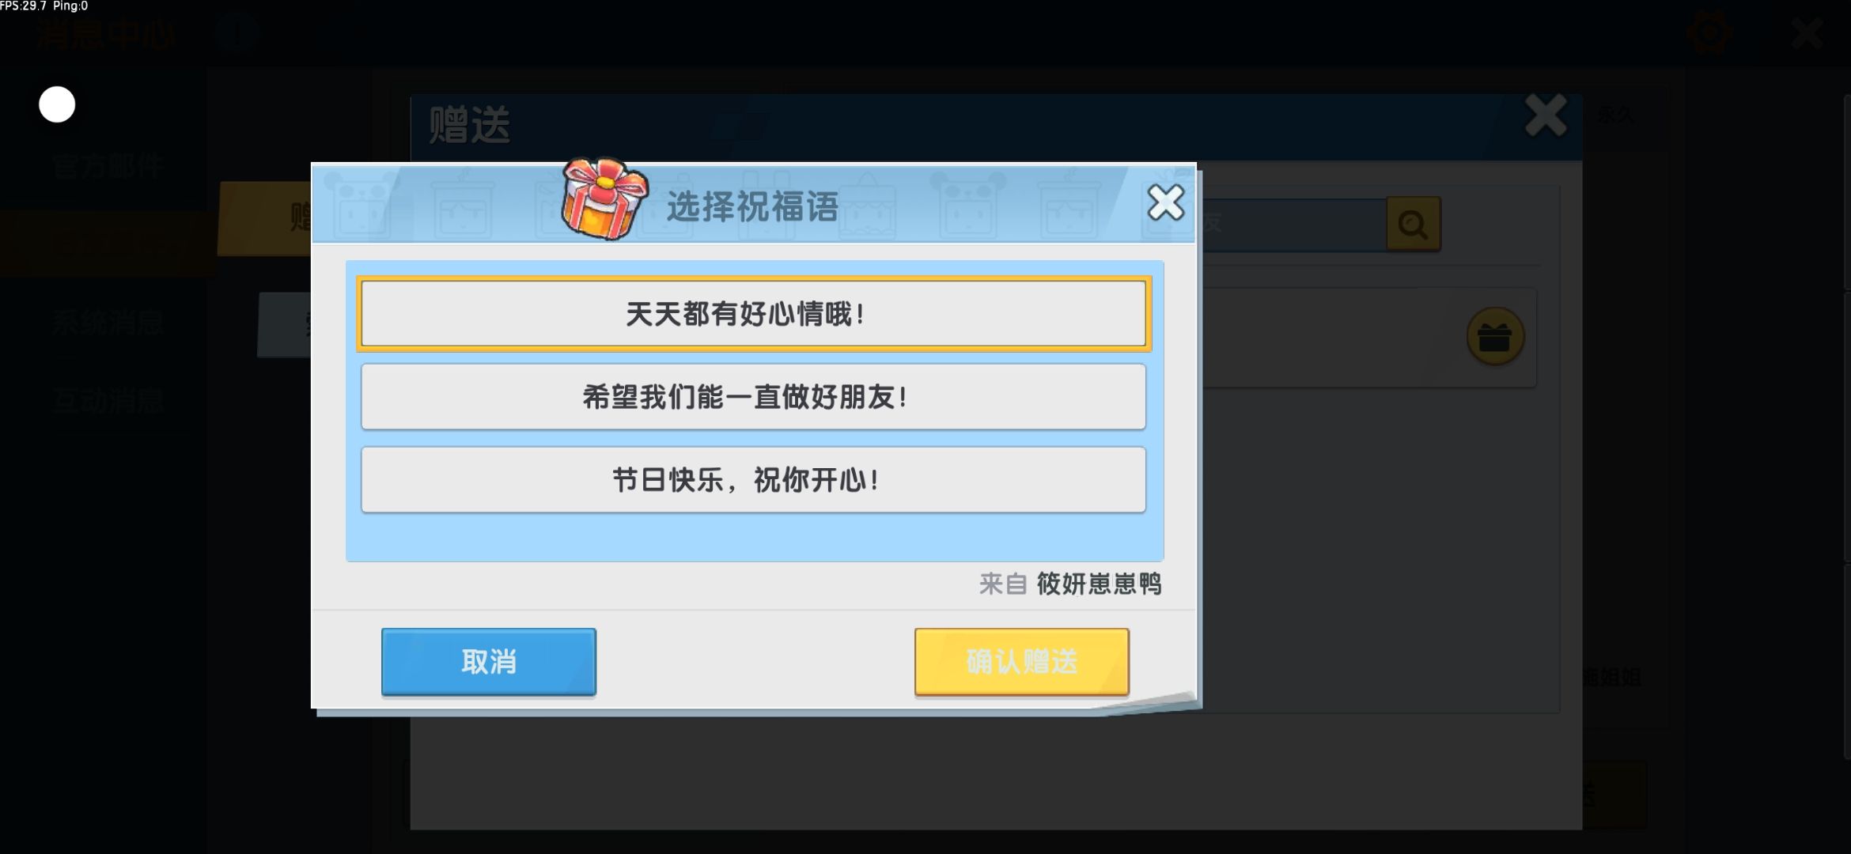Select blessing 节日快乐,祝你开心!

click(x=753, y=480)
